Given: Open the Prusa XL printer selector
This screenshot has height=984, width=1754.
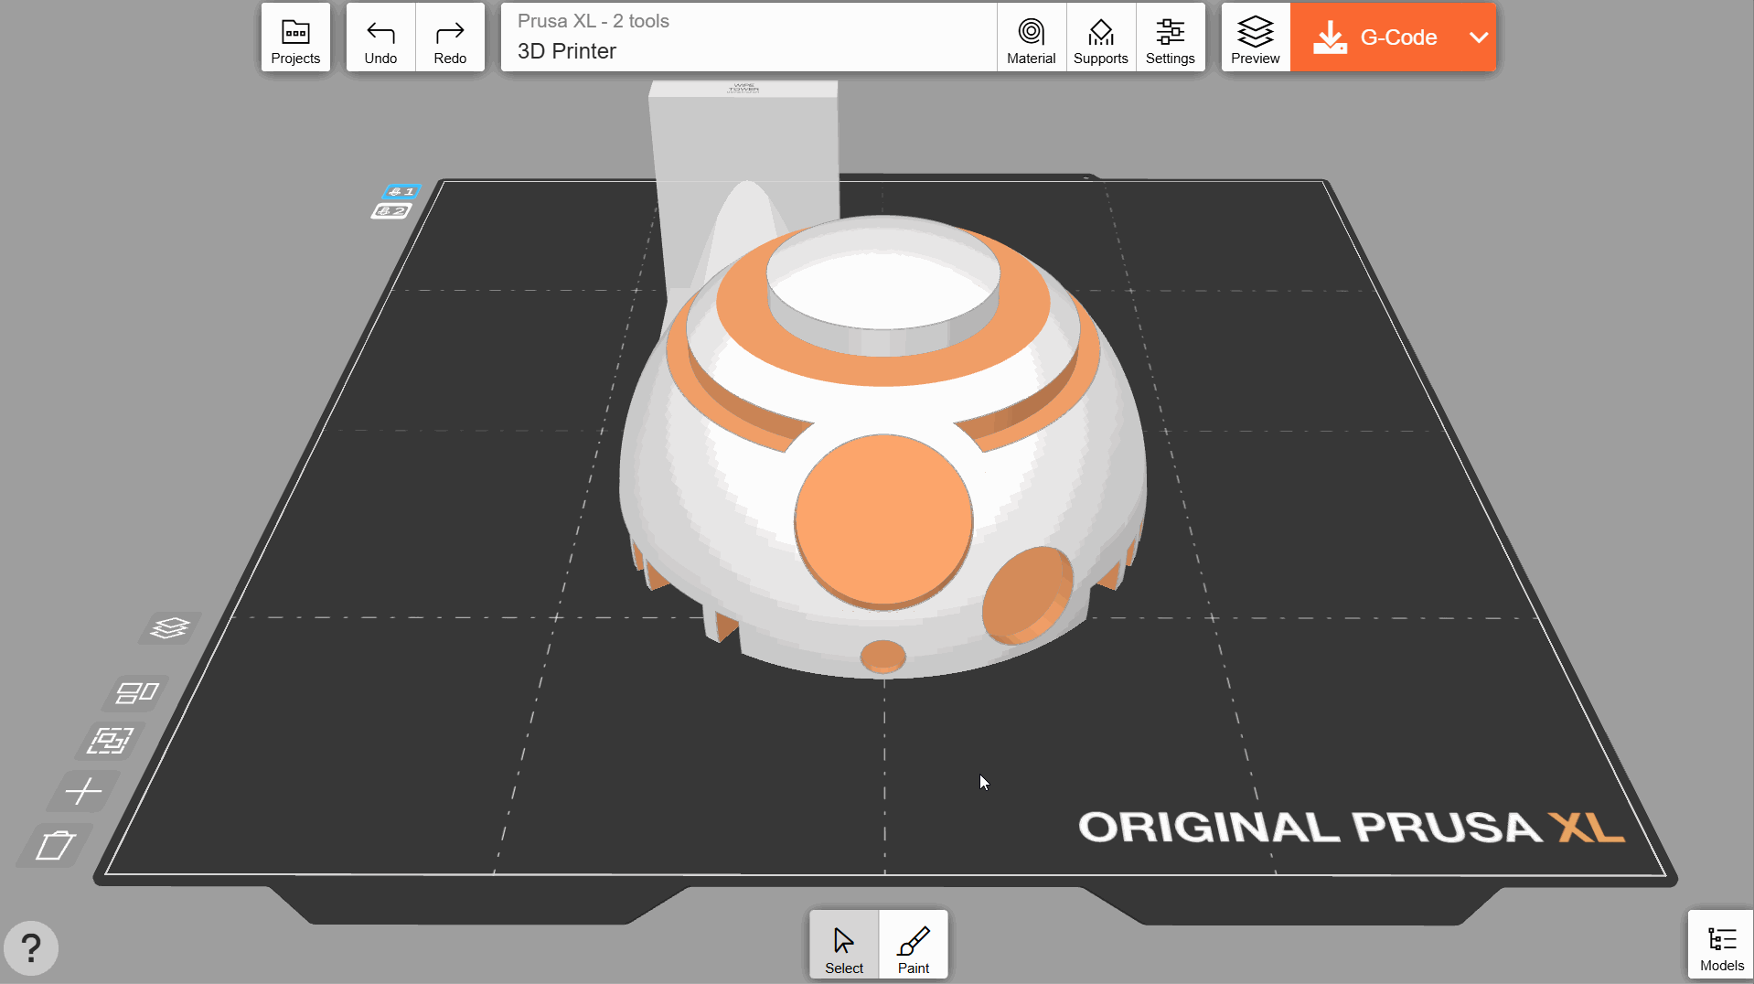Looking at the screenshot, I should (748, 37).
